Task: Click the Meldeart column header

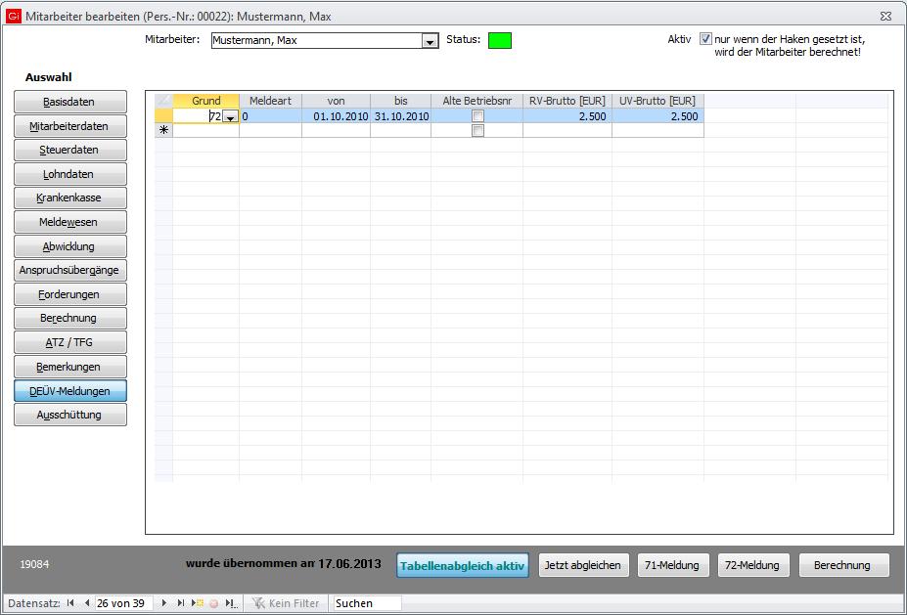Action: coord(270,101)
